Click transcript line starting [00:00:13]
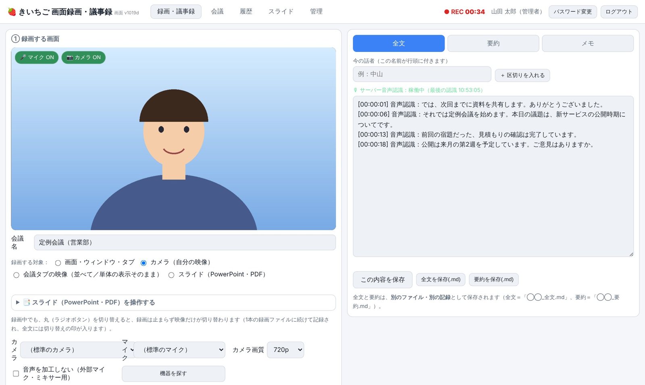645x385 pixels. point(468,135)
